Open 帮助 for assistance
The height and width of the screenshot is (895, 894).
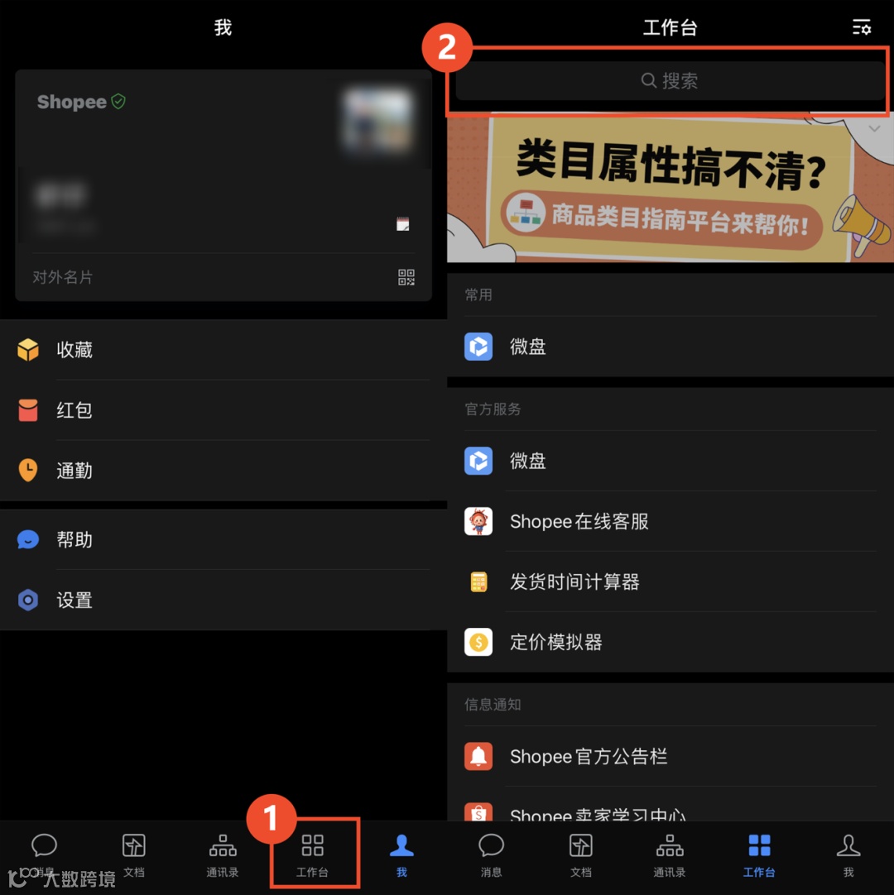[74, 539]
